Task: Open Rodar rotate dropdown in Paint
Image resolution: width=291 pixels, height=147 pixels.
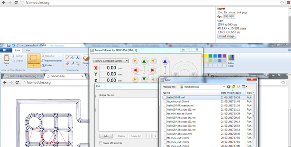Action: (48, 65)
